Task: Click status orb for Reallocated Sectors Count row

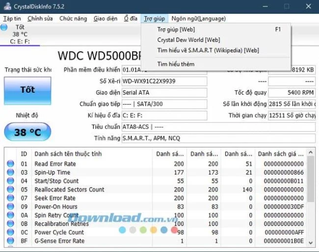Action: (10, 189)
